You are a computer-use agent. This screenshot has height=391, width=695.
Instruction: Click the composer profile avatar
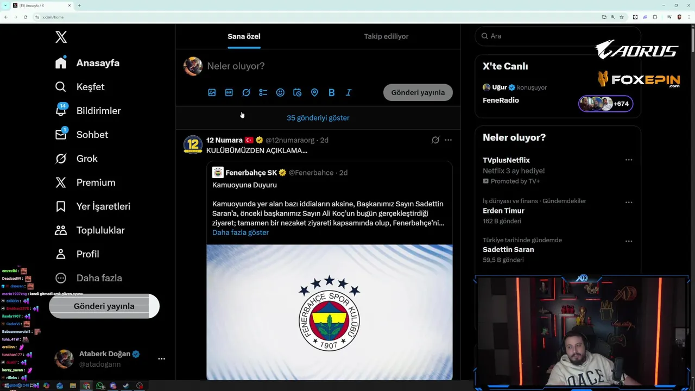[x=193, y=66]
